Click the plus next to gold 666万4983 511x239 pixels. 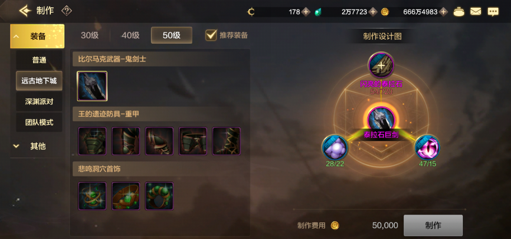(x=443, y=12)
